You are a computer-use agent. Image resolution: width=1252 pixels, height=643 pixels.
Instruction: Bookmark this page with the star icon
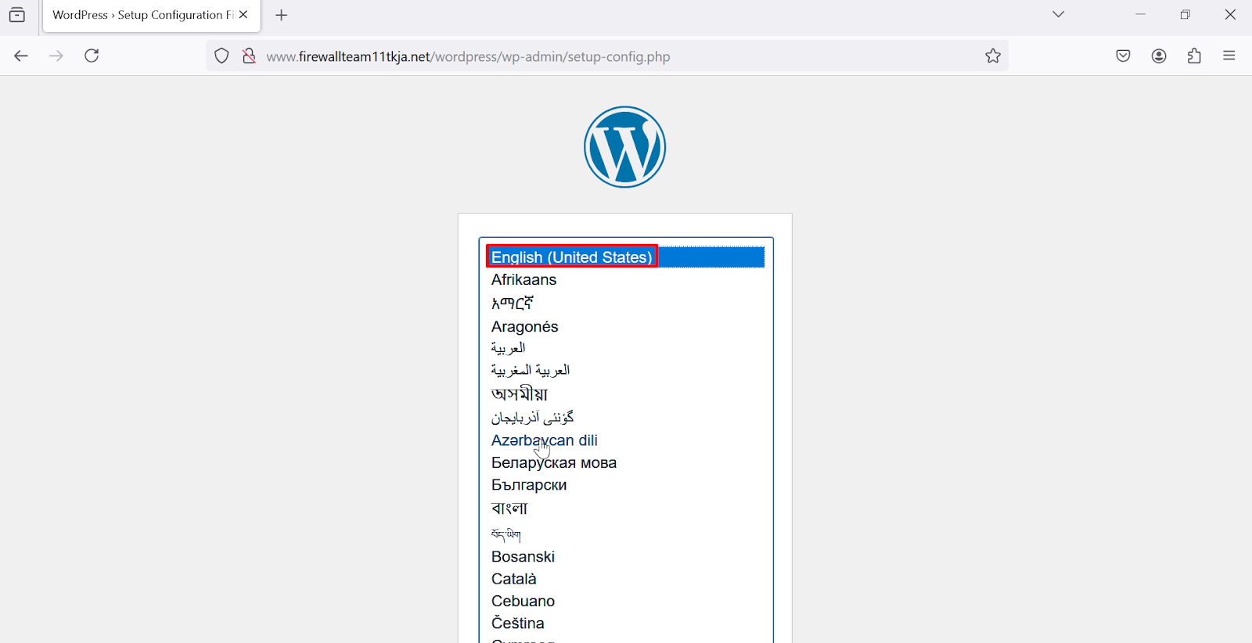993,56
